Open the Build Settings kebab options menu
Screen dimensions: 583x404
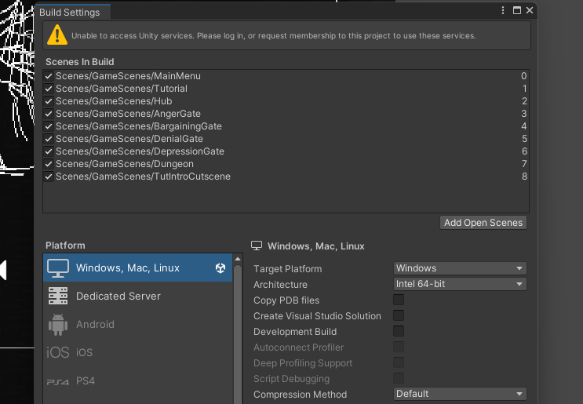point(503,10)
